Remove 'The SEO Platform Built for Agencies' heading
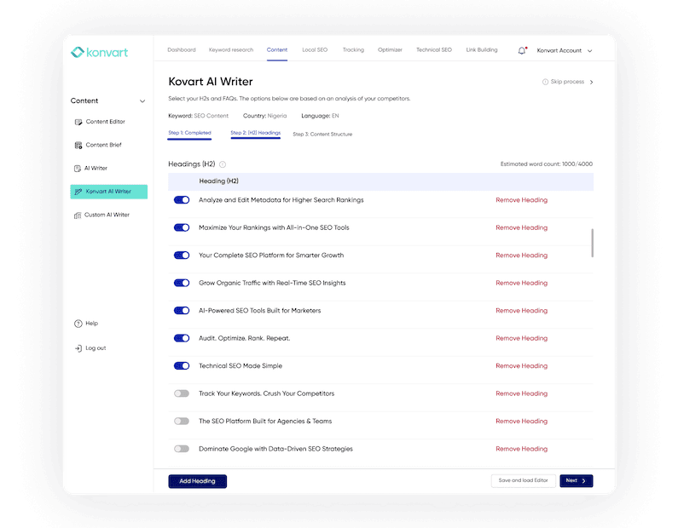The width and height of the screenshot is (678, 528). pos(521,421)
